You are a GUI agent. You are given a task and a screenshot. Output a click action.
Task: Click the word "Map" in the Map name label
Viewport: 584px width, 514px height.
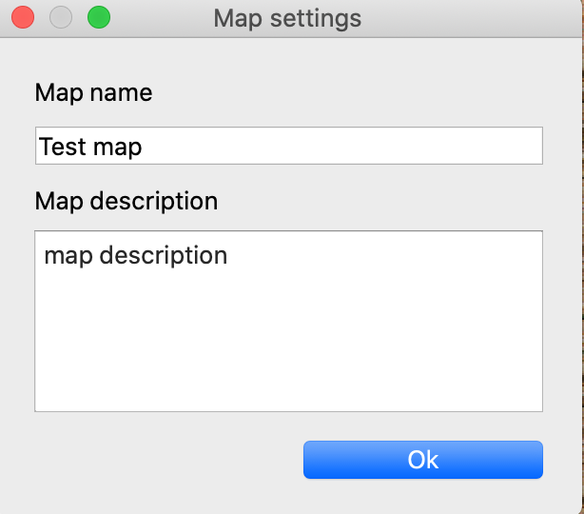pos(55,93)
